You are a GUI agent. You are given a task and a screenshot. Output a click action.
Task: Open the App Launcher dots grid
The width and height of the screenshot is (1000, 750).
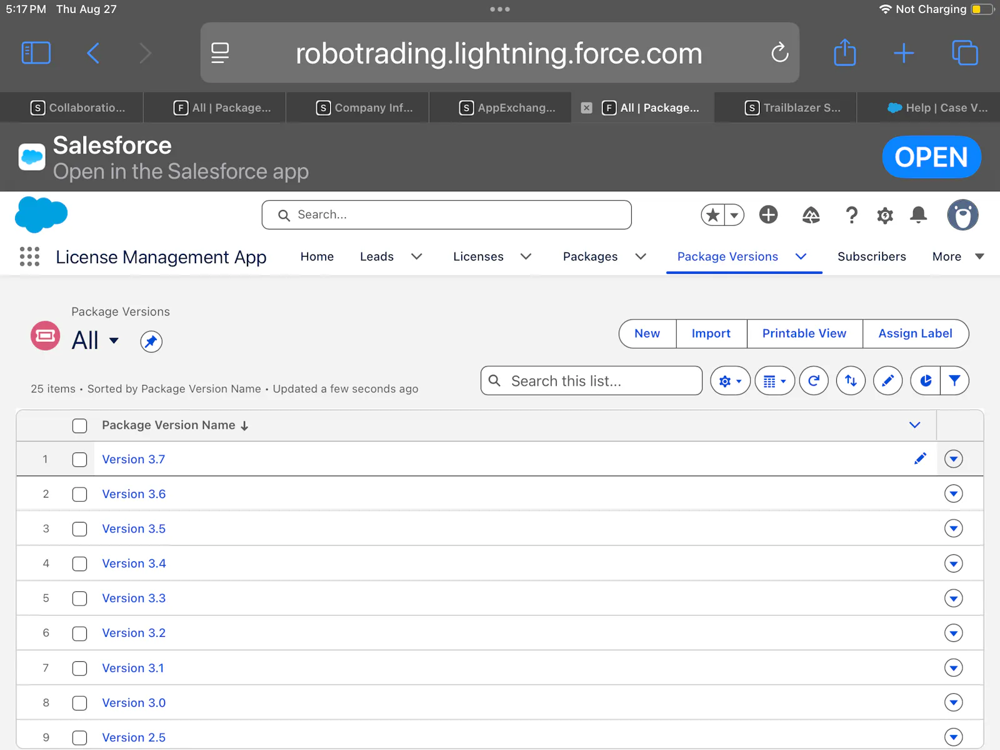point(29,256)
